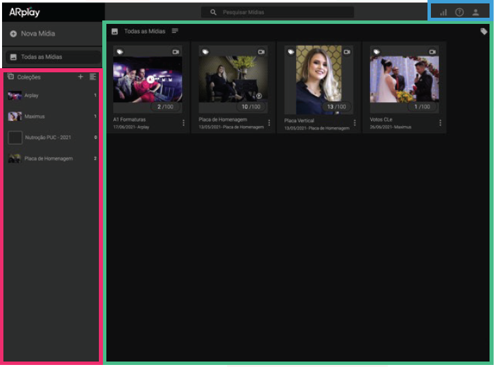Select Todas as Mídias in sidebar
The height and width of the screenshot is (367, 495).
pyautogui.click(x=53, y=57)
